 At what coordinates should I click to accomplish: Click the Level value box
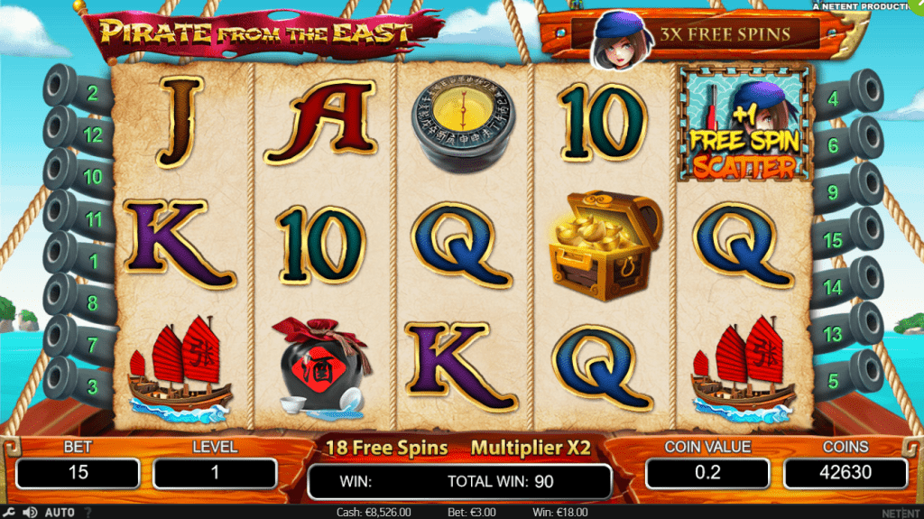click(215, 472)
